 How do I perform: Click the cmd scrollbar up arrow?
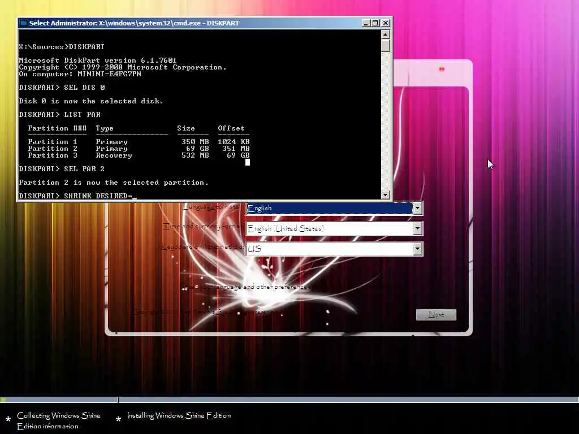386,34
